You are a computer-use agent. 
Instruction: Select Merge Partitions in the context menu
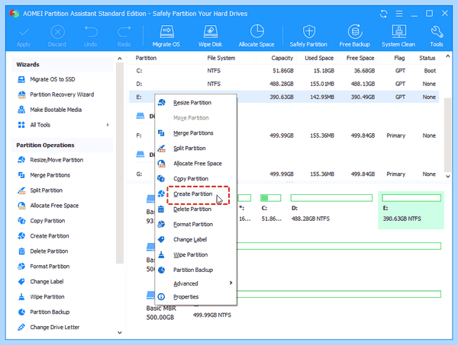[195, 133]
